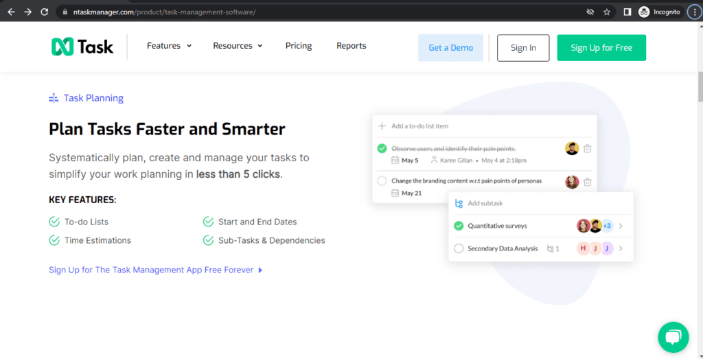
Task: Click the May 21 calendar icon
Action: [395, 194]
